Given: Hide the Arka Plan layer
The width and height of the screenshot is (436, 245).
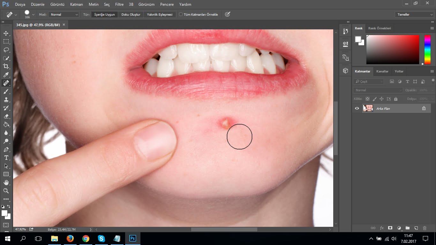Looking at the screenshot, I should point(357,108).
